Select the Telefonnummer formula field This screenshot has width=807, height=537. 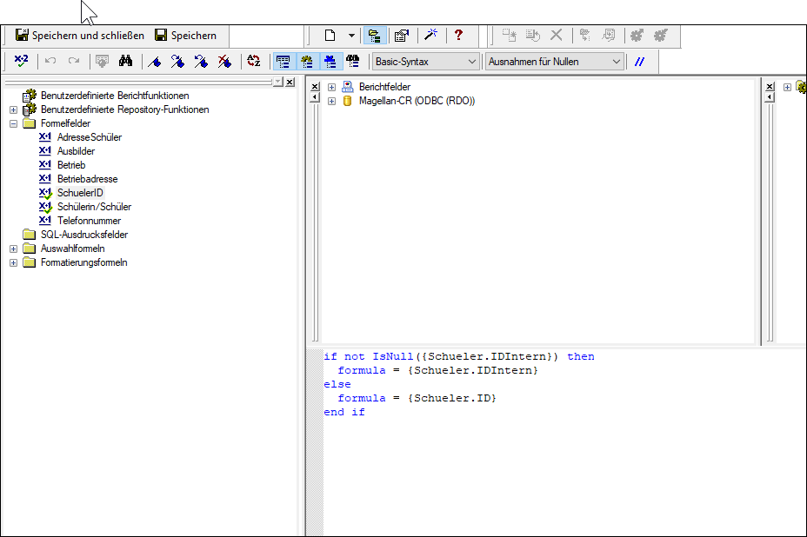pos(89,221)
